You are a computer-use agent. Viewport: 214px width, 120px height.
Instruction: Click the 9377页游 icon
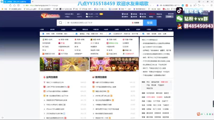pyautogui.click(x=59, y=54)
